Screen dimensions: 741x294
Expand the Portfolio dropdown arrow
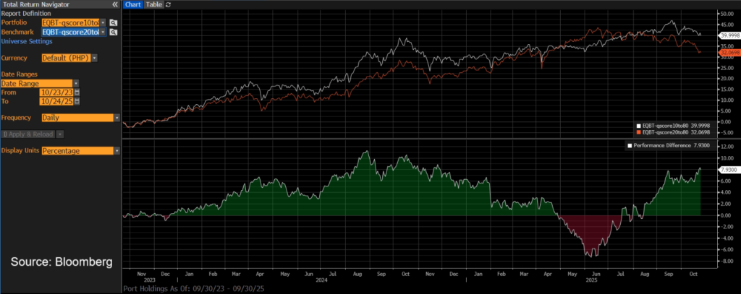tap(103, 23)
